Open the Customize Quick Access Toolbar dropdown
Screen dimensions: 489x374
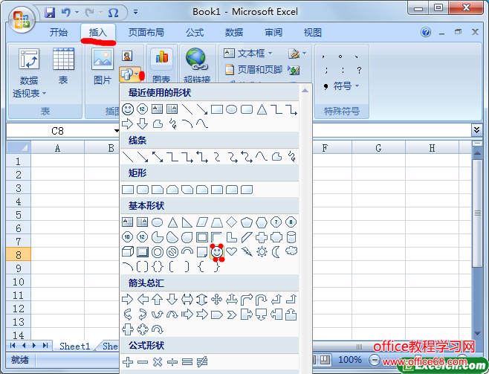point(136,13)
